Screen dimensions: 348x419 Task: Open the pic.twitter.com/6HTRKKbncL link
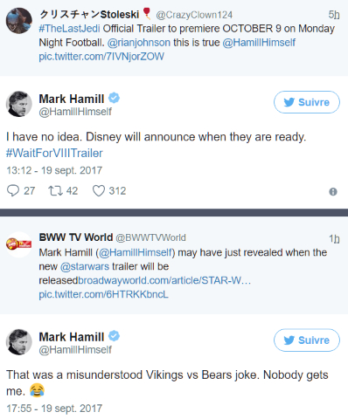click(103, 294)
